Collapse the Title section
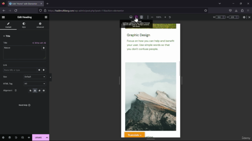Viewport: 252px width, 141px height. [x=7, y=36]
